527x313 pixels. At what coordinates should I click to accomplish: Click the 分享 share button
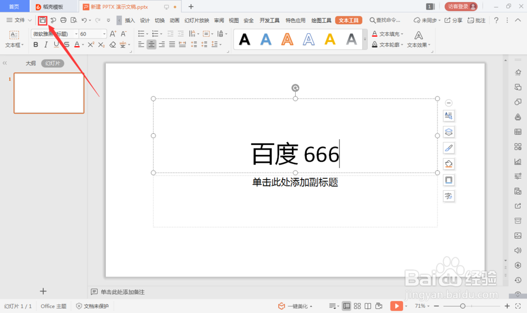[x=453, y=21]
